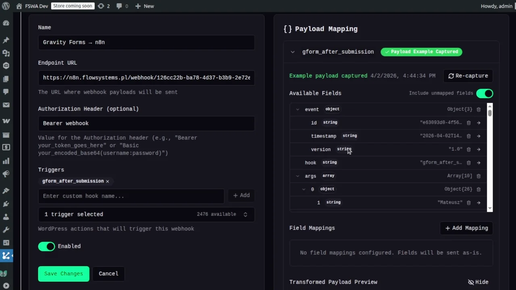Map the "Mateusz" field using arrow
This screenshot has width=516, height=290.
[479, 203]
